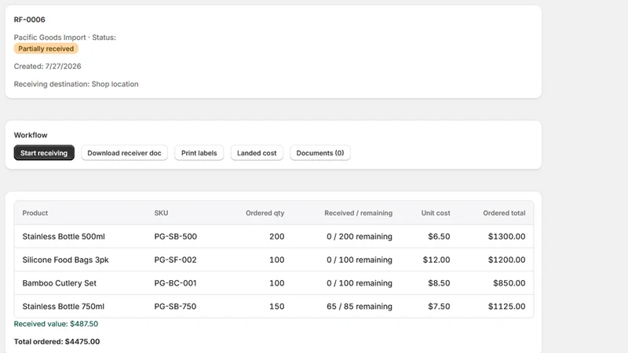Image resolution: width=628 pixels, height=353 pixels.
Task: Click SKU PG-SF-002 cell
Action: coord(175,260)
